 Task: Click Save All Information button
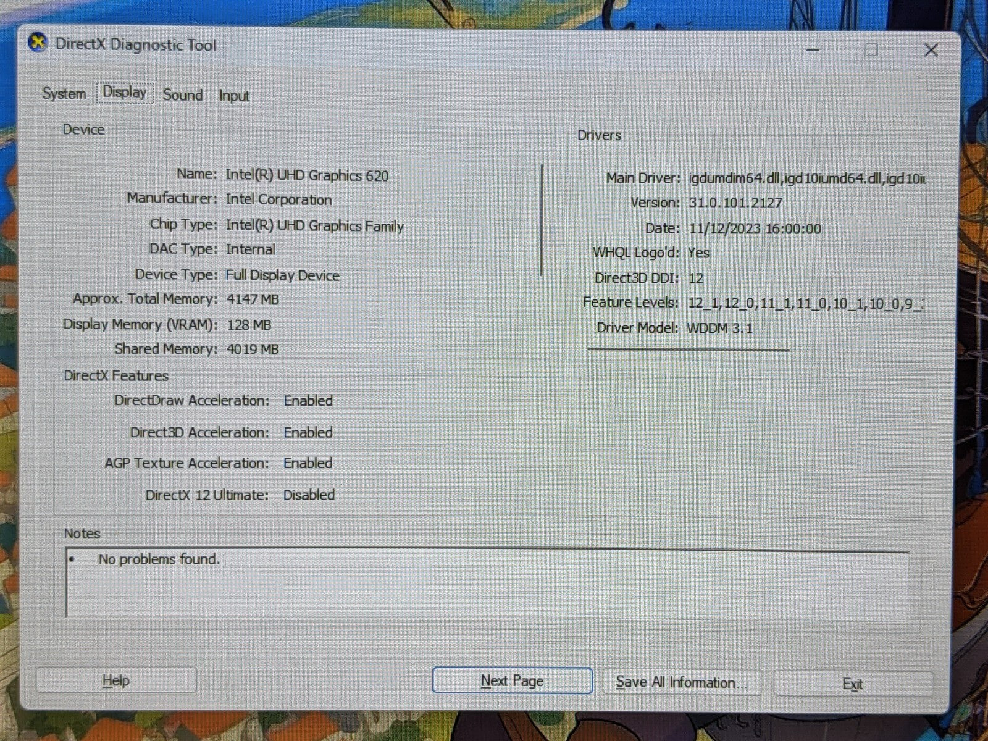(x=681, y=682)
